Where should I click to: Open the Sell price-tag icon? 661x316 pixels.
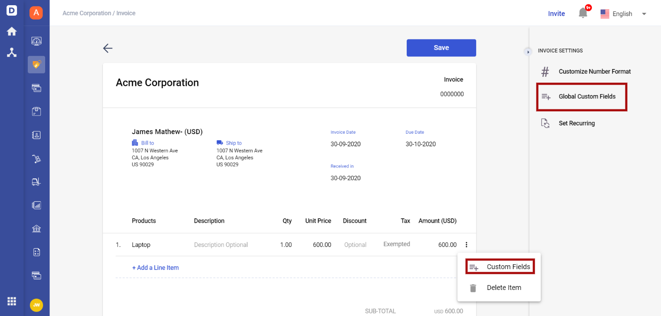click(36, 65)
